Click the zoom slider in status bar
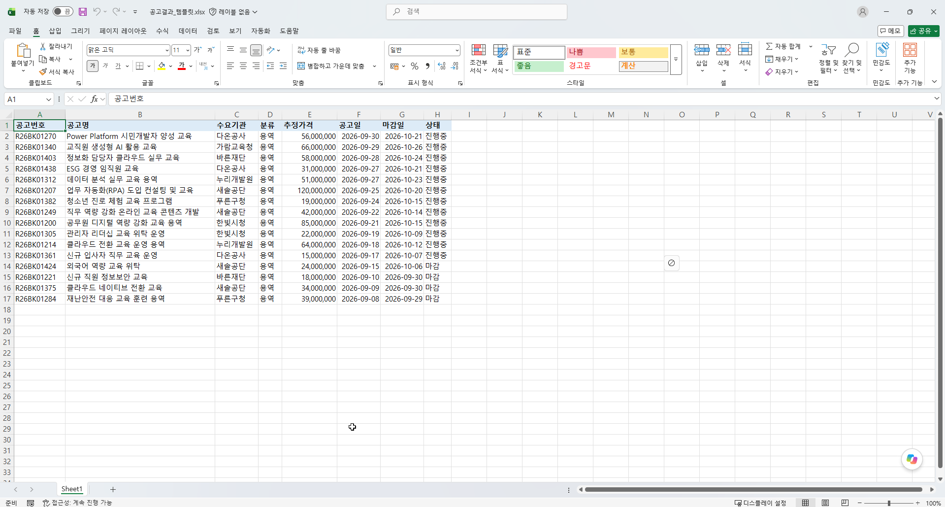The height and width of the screenshot is (507, 945). coord(889,503)
